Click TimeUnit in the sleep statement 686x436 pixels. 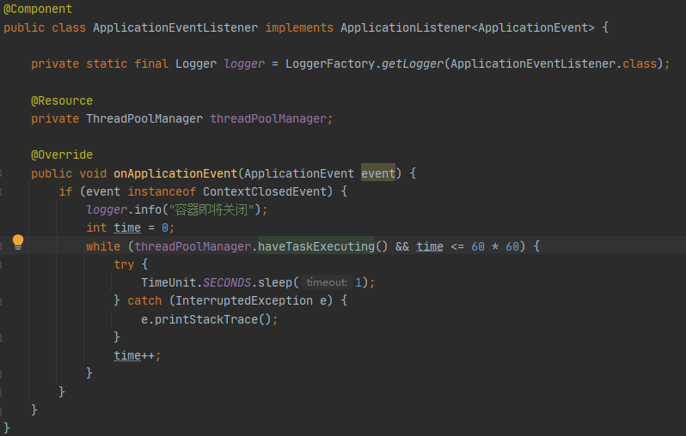[168, 282]
